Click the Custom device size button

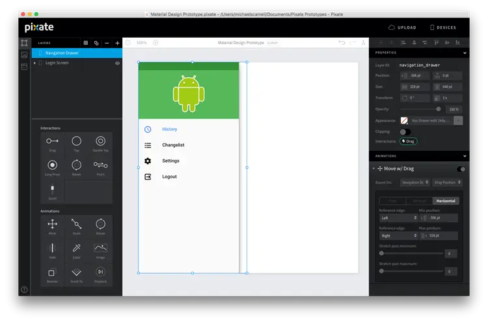pos(273,43)
